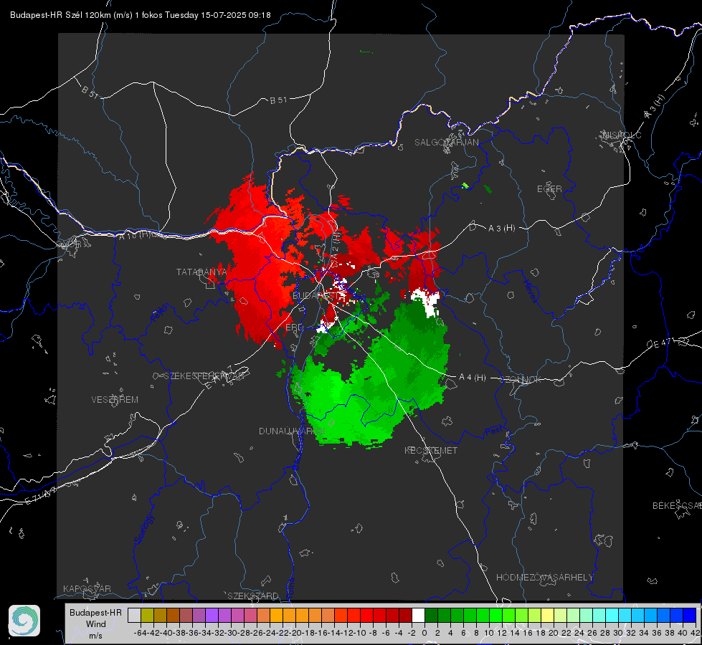Choose the dark green swatch between 0 and 2
The image size is (702, 645).
[431, 615]
